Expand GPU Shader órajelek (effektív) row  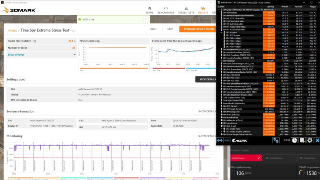tap(222, 132)
